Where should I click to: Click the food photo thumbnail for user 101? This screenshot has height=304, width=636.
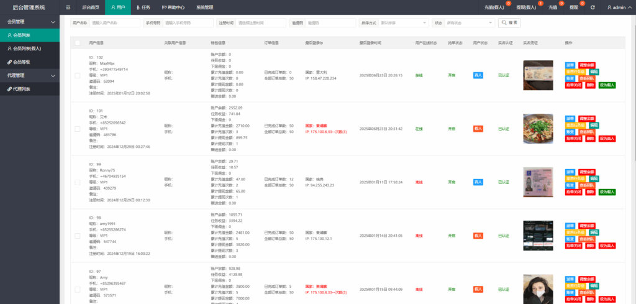click(x=538, y=129)
